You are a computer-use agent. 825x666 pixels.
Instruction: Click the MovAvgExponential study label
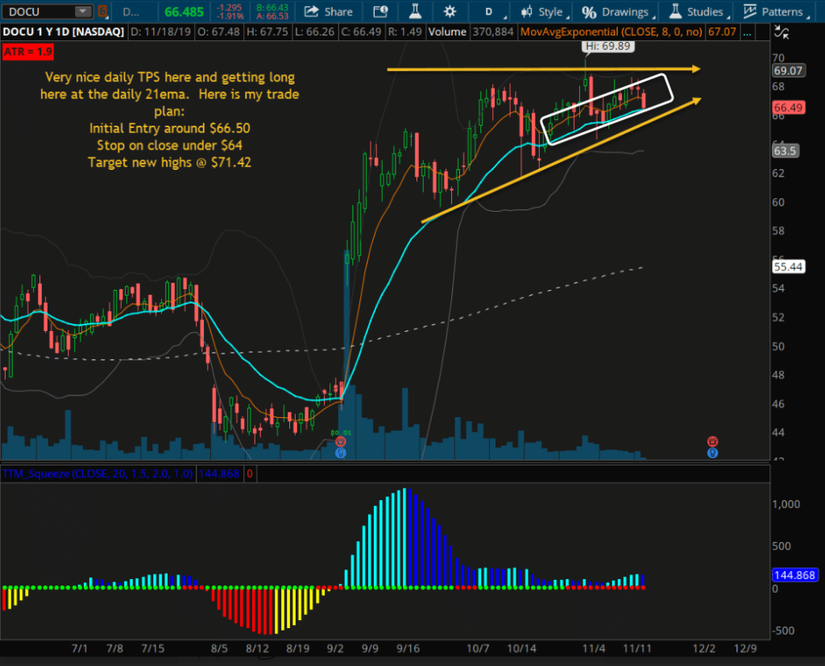(611, 32)
